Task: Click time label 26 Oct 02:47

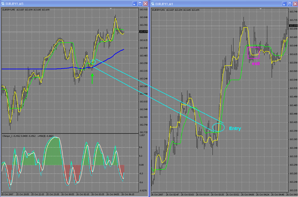Action: click(x=172, y=195)
